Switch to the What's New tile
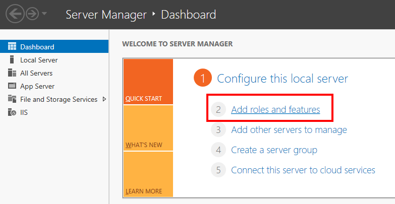Viewport: 395px width, 204px height. (148, 128)
